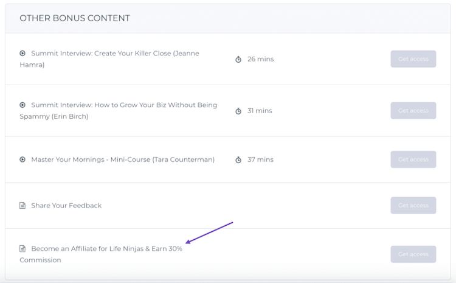The image size is (456, 283).
Task: Open Master Your Mornings Mini-Course lesson
Action: point(123,159)
